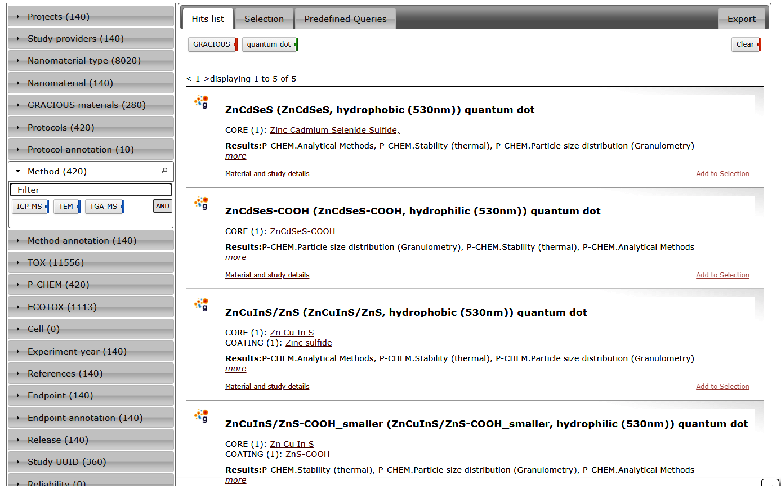Remove the GRACIOUS filter tag

pos(236,44)
